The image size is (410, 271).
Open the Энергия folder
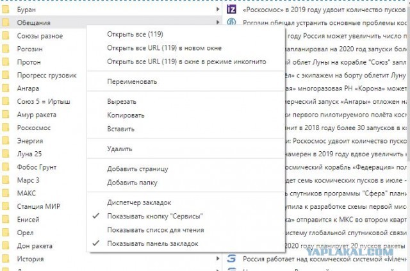30,141
